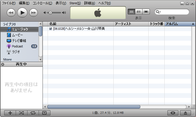Sort by the 名前 column header

(81, 24)
